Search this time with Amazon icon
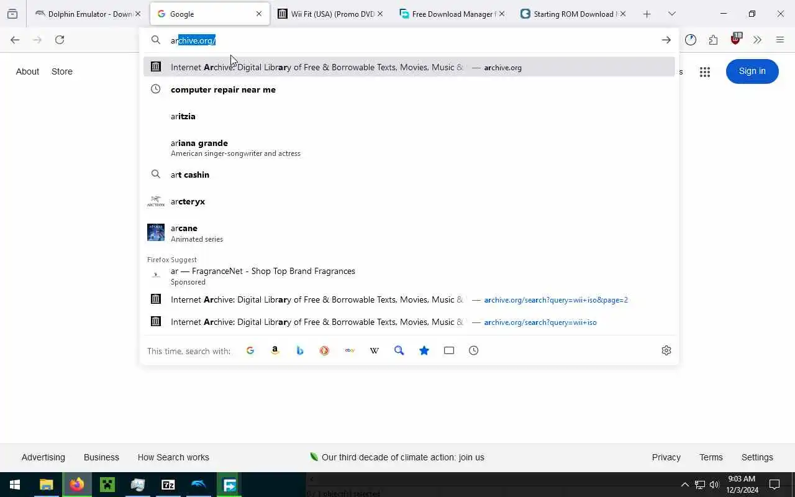 [x=275, y=350]
